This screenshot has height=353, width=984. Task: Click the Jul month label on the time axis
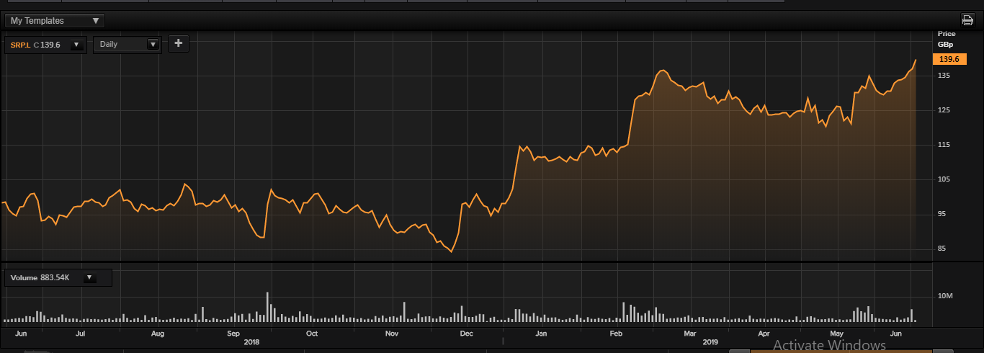click(81, 334)
